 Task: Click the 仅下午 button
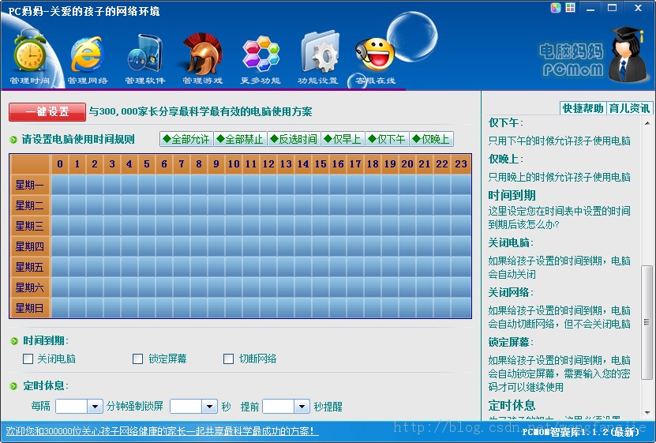[x=387, y=139]
